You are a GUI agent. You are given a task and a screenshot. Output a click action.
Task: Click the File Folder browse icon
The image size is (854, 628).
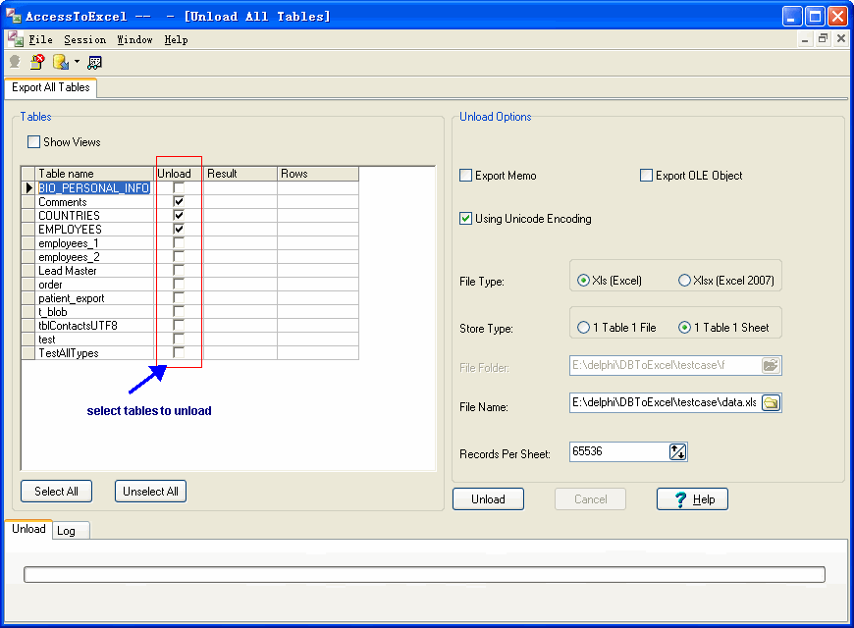[x=771, y=365]
